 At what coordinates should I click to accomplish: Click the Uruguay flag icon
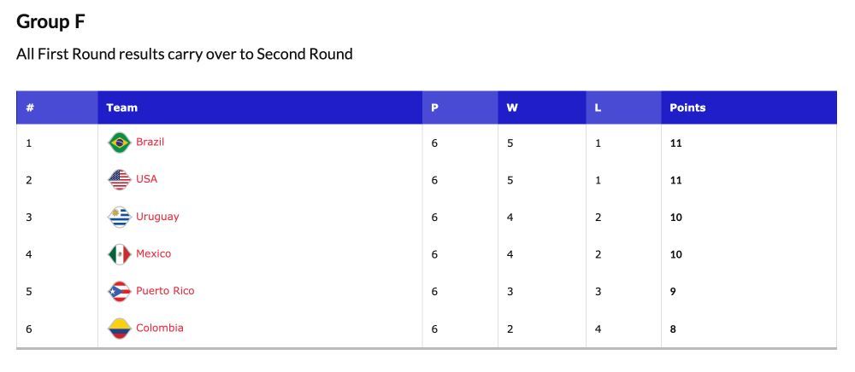click(120, 217)
